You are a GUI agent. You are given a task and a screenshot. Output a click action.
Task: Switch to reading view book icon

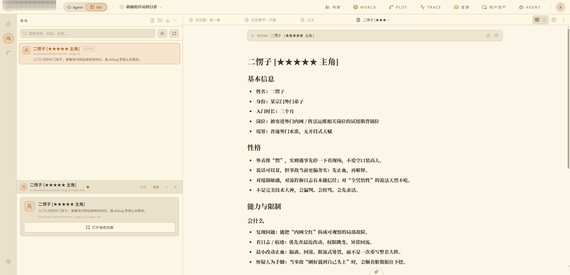537,20
